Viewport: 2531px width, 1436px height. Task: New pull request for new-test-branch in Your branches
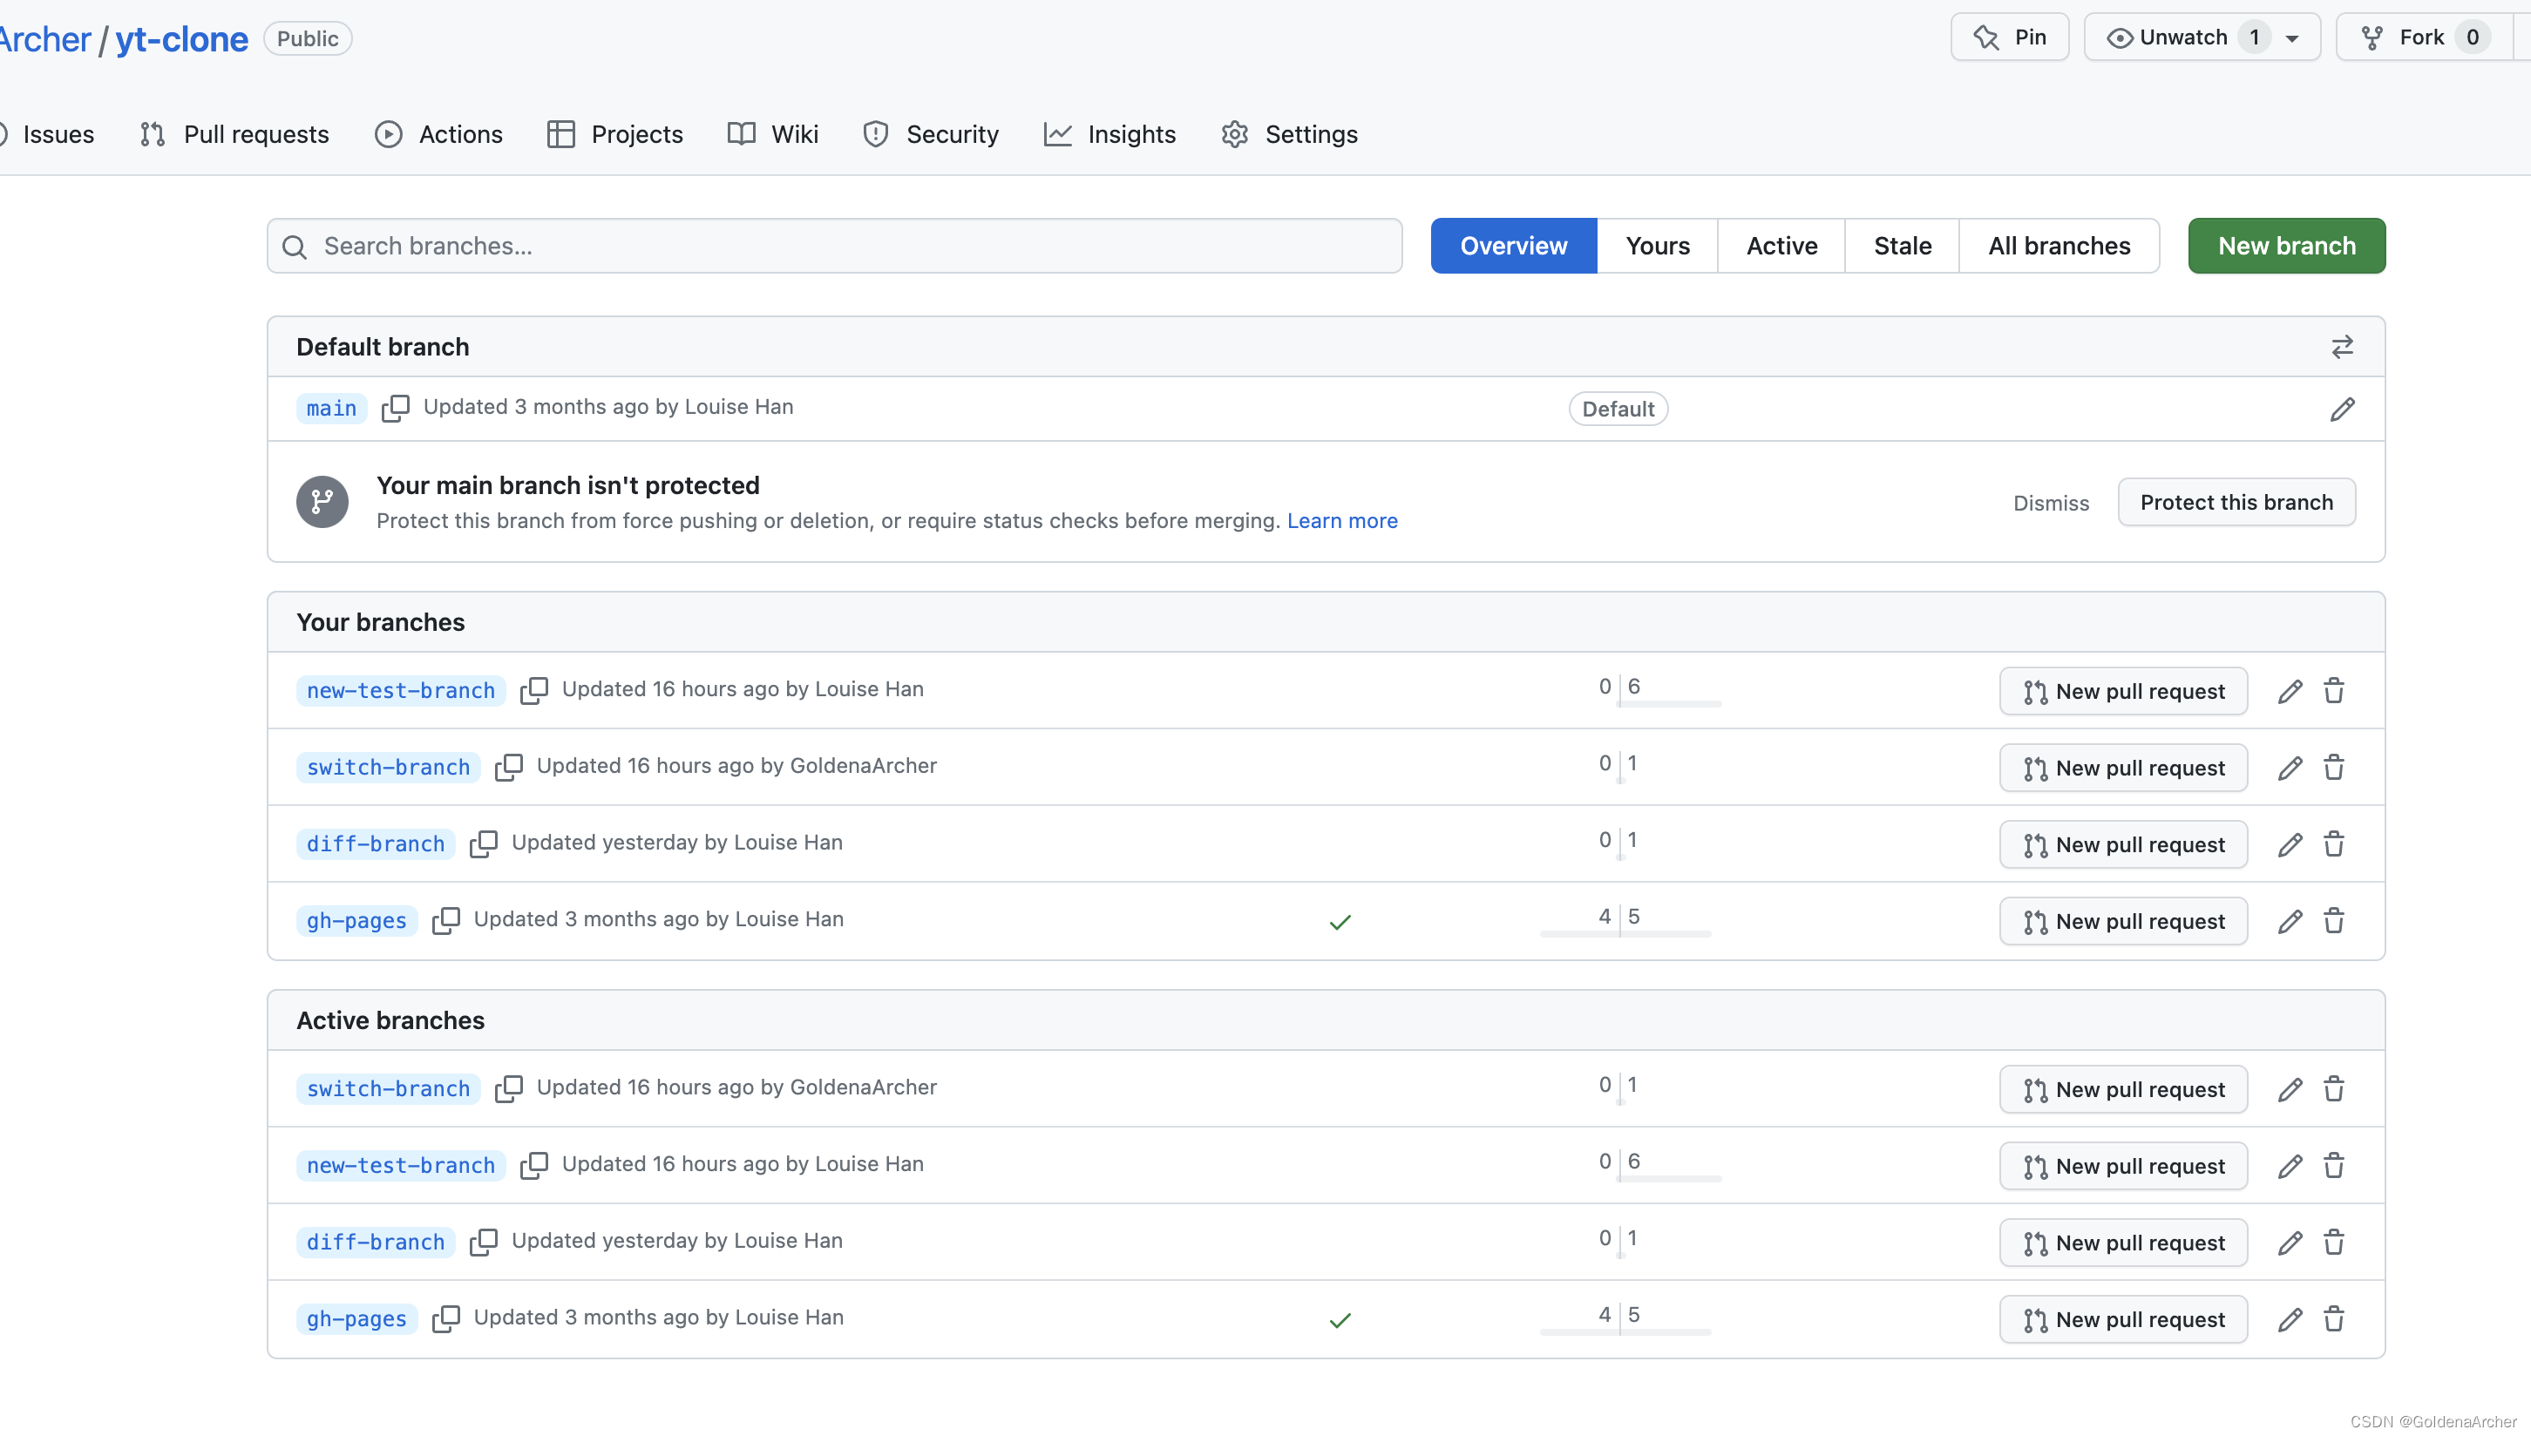2124,691
